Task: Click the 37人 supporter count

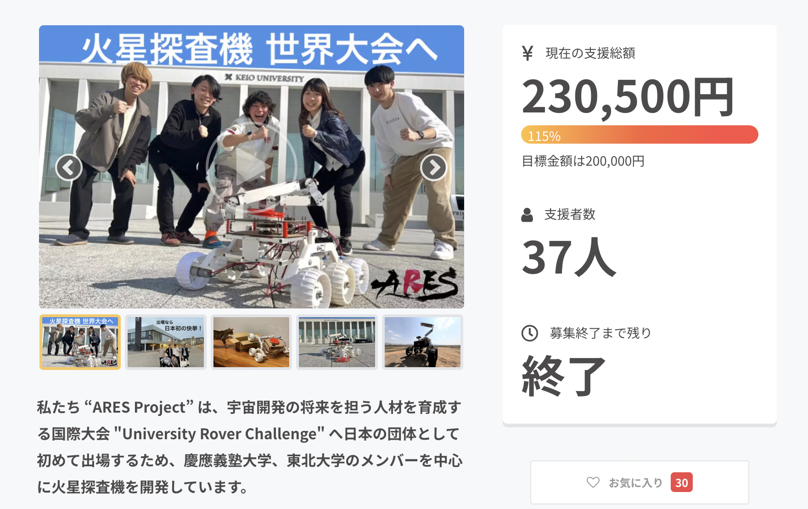Action: (x=569, y=257)
